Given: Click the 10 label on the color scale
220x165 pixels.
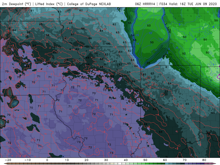Looking at the screenshot, I should pyautogui.click(x=67, y=160).
